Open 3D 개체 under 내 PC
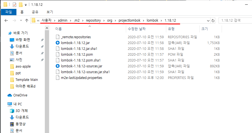This screenshot has width=252, height=133. (21, 111)
